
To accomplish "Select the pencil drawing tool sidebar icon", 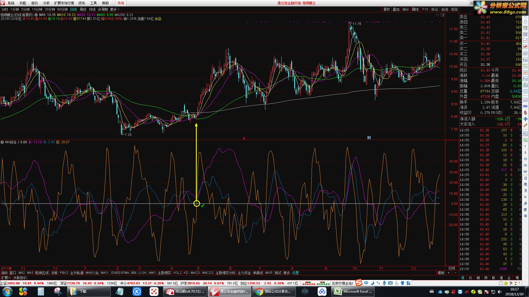I will pos(525,125).
